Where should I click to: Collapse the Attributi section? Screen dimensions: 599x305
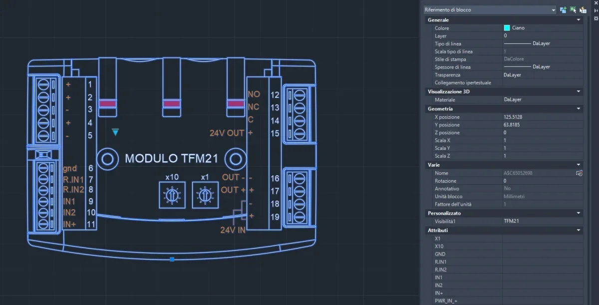(579, 231)
